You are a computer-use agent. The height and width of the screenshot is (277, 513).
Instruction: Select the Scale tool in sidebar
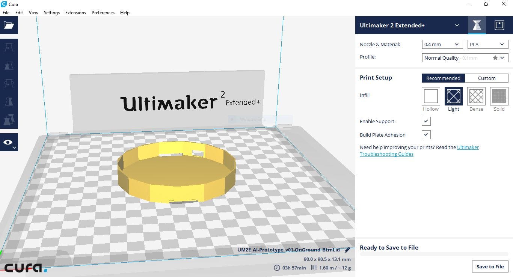(9, 66)
